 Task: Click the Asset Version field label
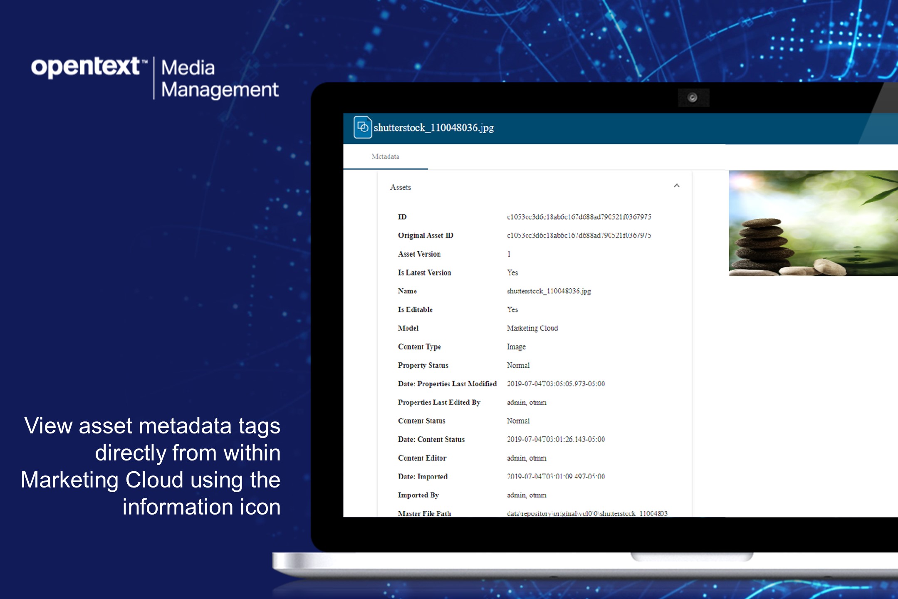[x=419, y=254]
